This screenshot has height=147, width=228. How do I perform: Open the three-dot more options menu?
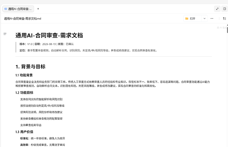(212, 18)
